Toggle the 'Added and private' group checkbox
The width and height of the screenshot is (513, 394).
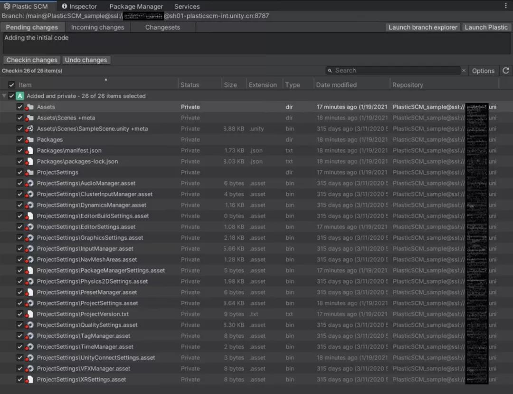click(11, 96)
